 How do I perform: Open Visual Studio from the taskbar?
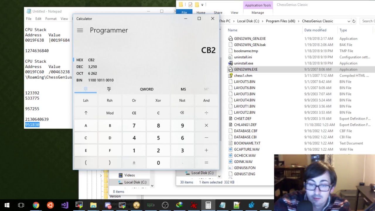click(x=64, y=205)
